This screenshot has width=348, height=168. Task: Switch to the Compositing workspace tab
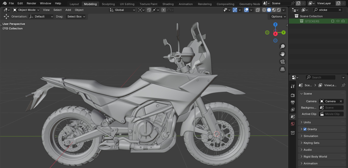225,4
